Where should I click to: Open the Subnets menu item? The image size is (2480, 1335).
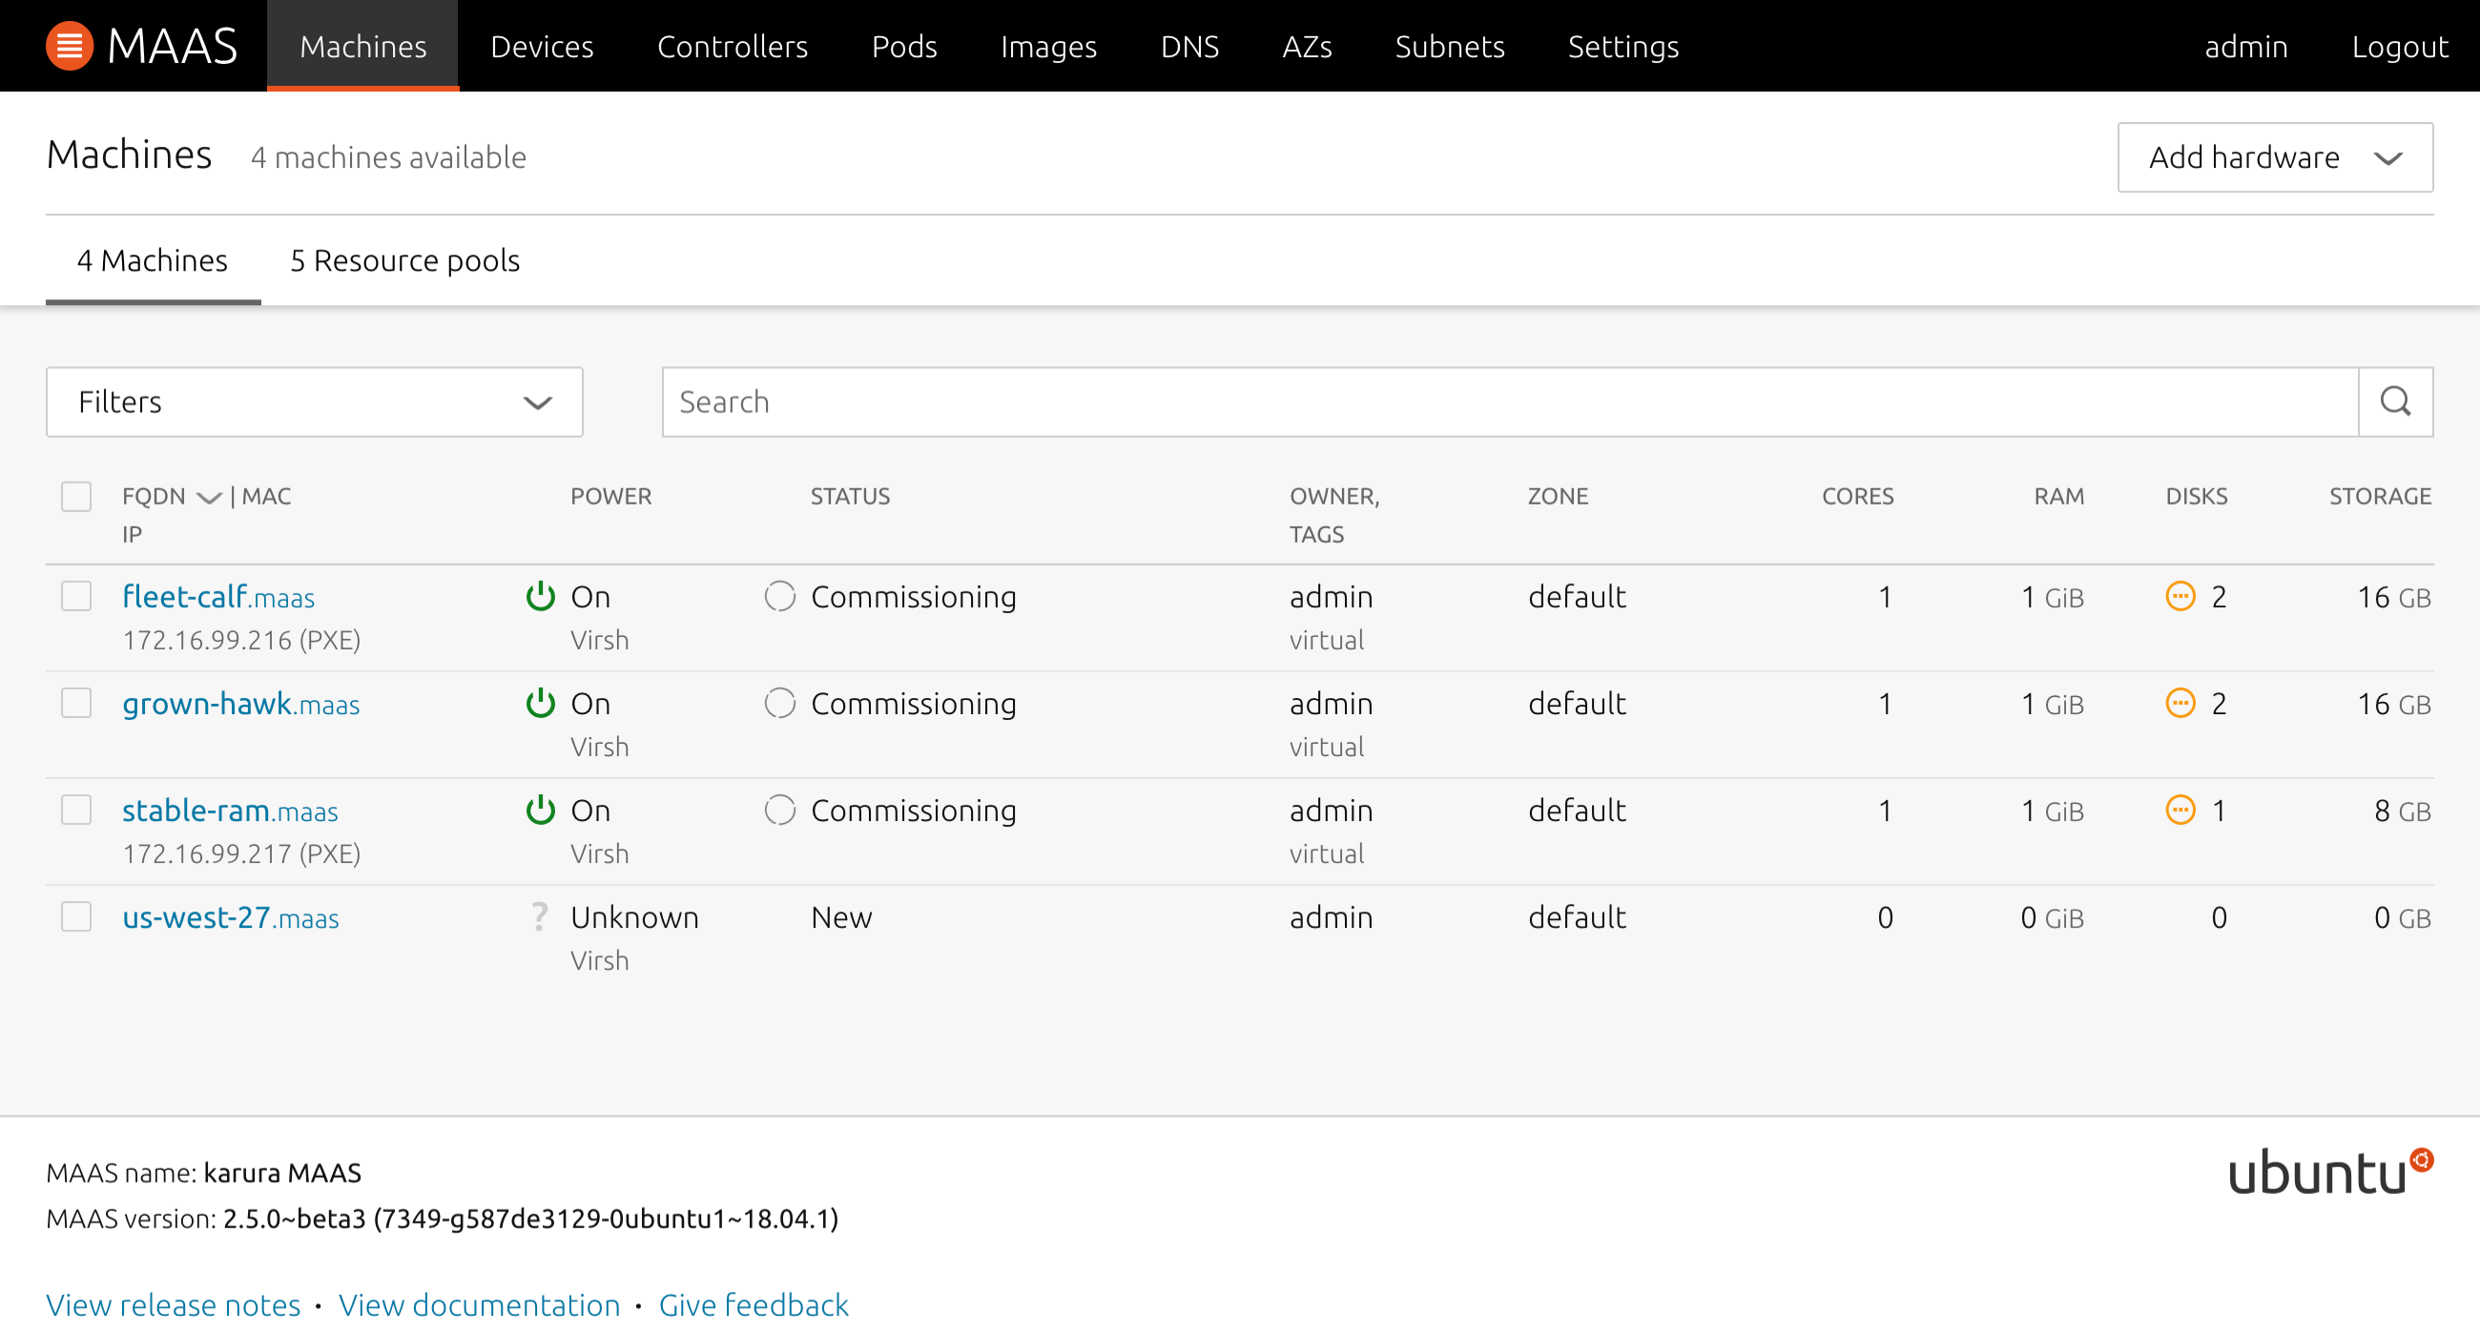pyautogui.click(x=1450, y=45)
